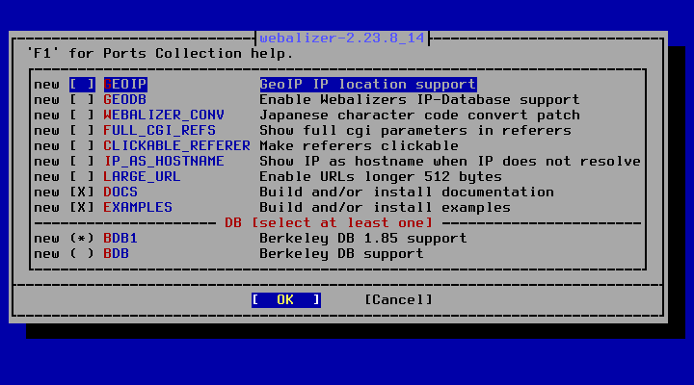This screenshot has height=385, width=694.
Task: Click 'GeoIP IP location support' description
Action: [368, 84]
